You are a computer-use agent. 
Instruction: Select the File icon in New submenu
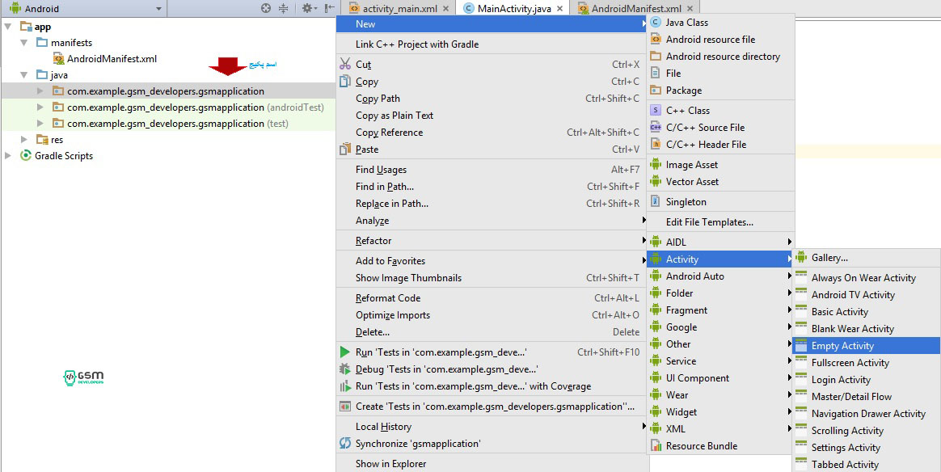point(656,73)
